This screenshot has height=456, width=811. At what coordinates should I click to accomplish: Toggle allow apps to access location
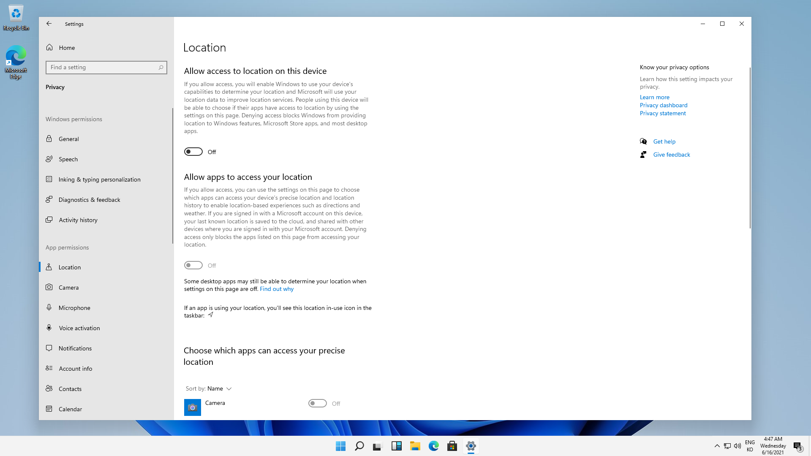click(193, 266)
